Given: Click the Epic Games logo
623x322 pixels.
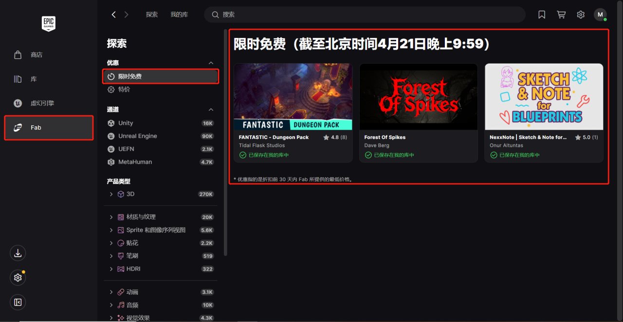Looking at the screenshot, I should tap(48, 23).
